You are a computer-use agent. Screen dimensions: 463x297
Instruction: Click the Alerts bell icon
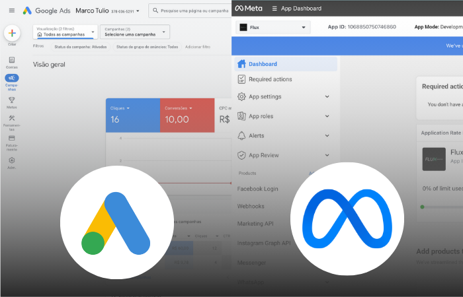pos(241,135)
